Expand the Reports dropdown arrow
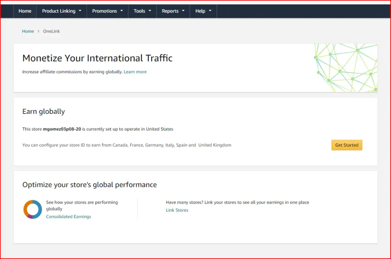Screen dimensions: 391x259 (183, 11)
